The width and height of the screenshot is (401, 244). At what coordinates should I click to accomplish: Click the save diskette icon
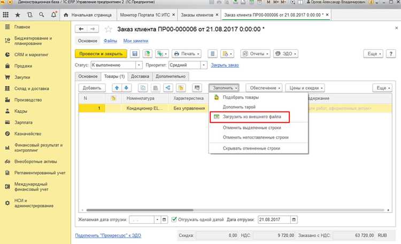135,54
